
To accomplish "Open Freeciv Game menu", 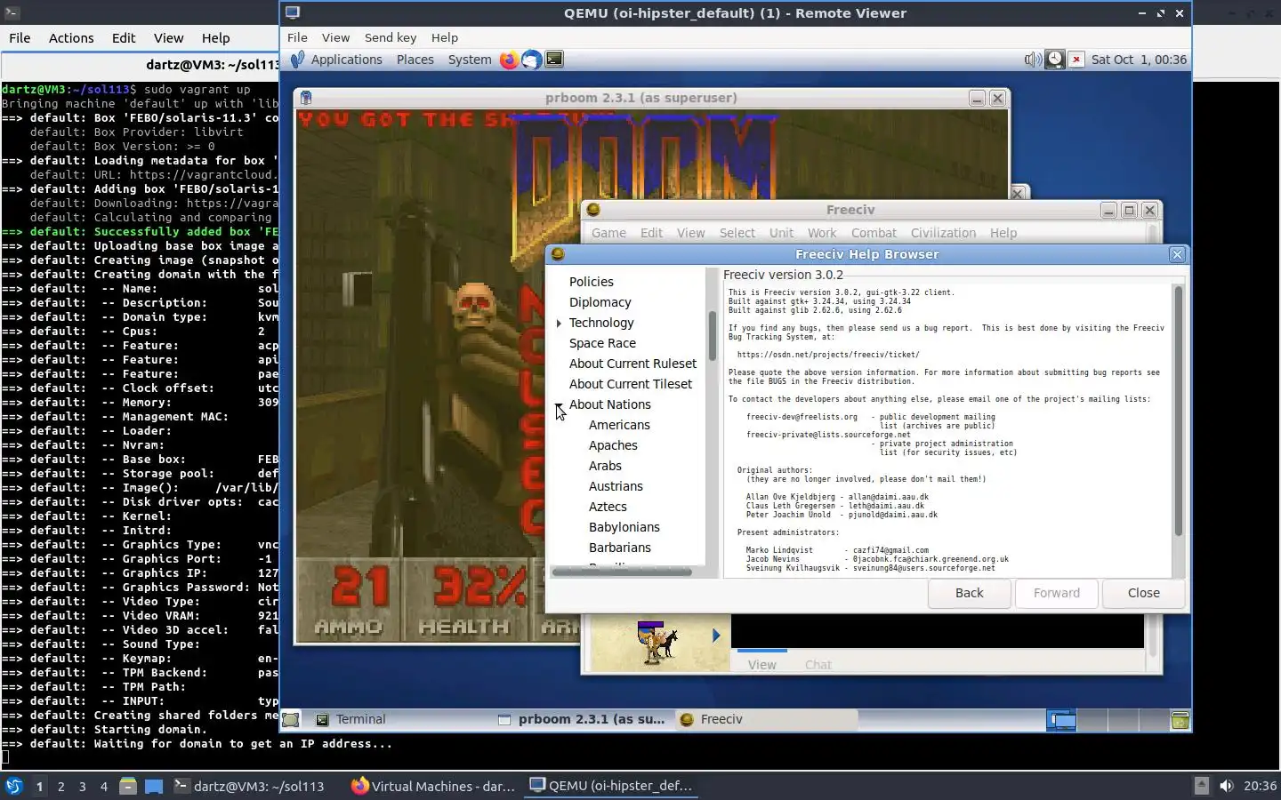I will [x=608, y=233].
